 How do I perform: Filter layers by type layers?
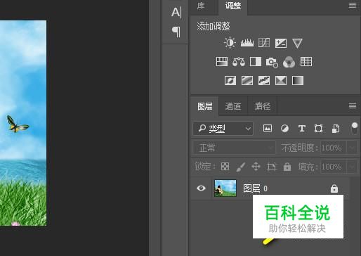302,129
